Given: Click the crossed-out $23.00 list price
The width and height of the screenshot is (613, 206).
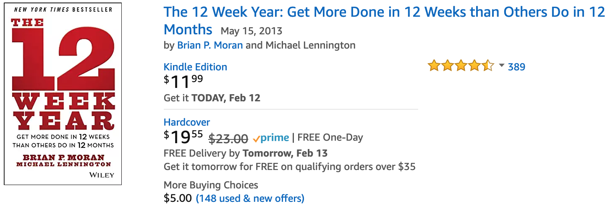Looking at the screenshot, I should coord(228,138).
